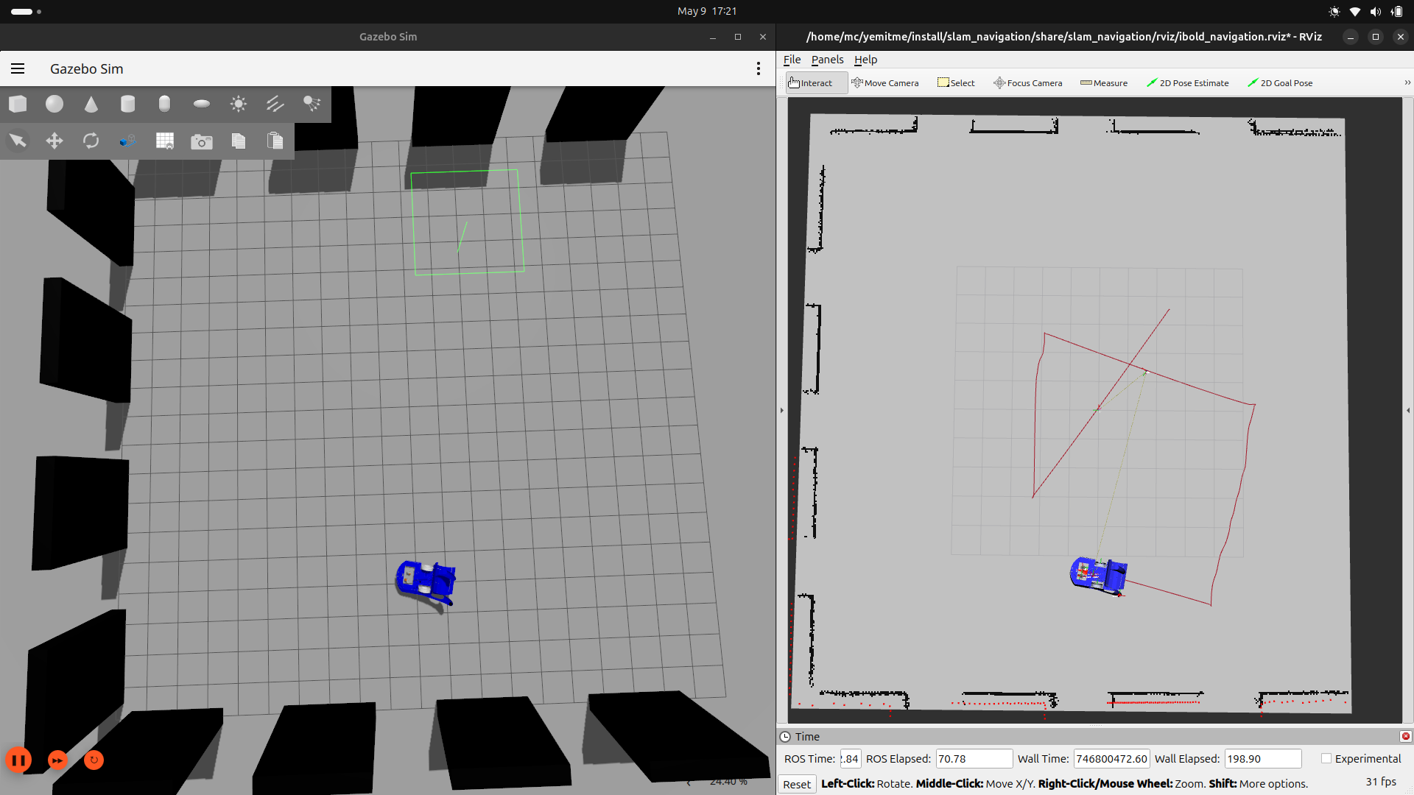1414x795 pixels.
Task: Click the Reset button
Action: point(796,784)
